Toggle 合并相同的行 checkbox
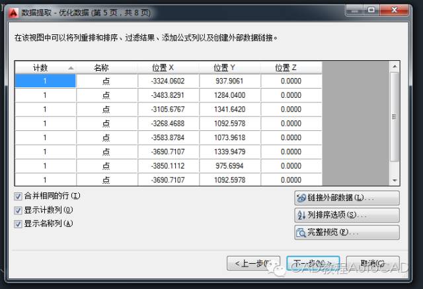This screenshot has width=423, height=289. pyautogui.click(x=18, y=196)
